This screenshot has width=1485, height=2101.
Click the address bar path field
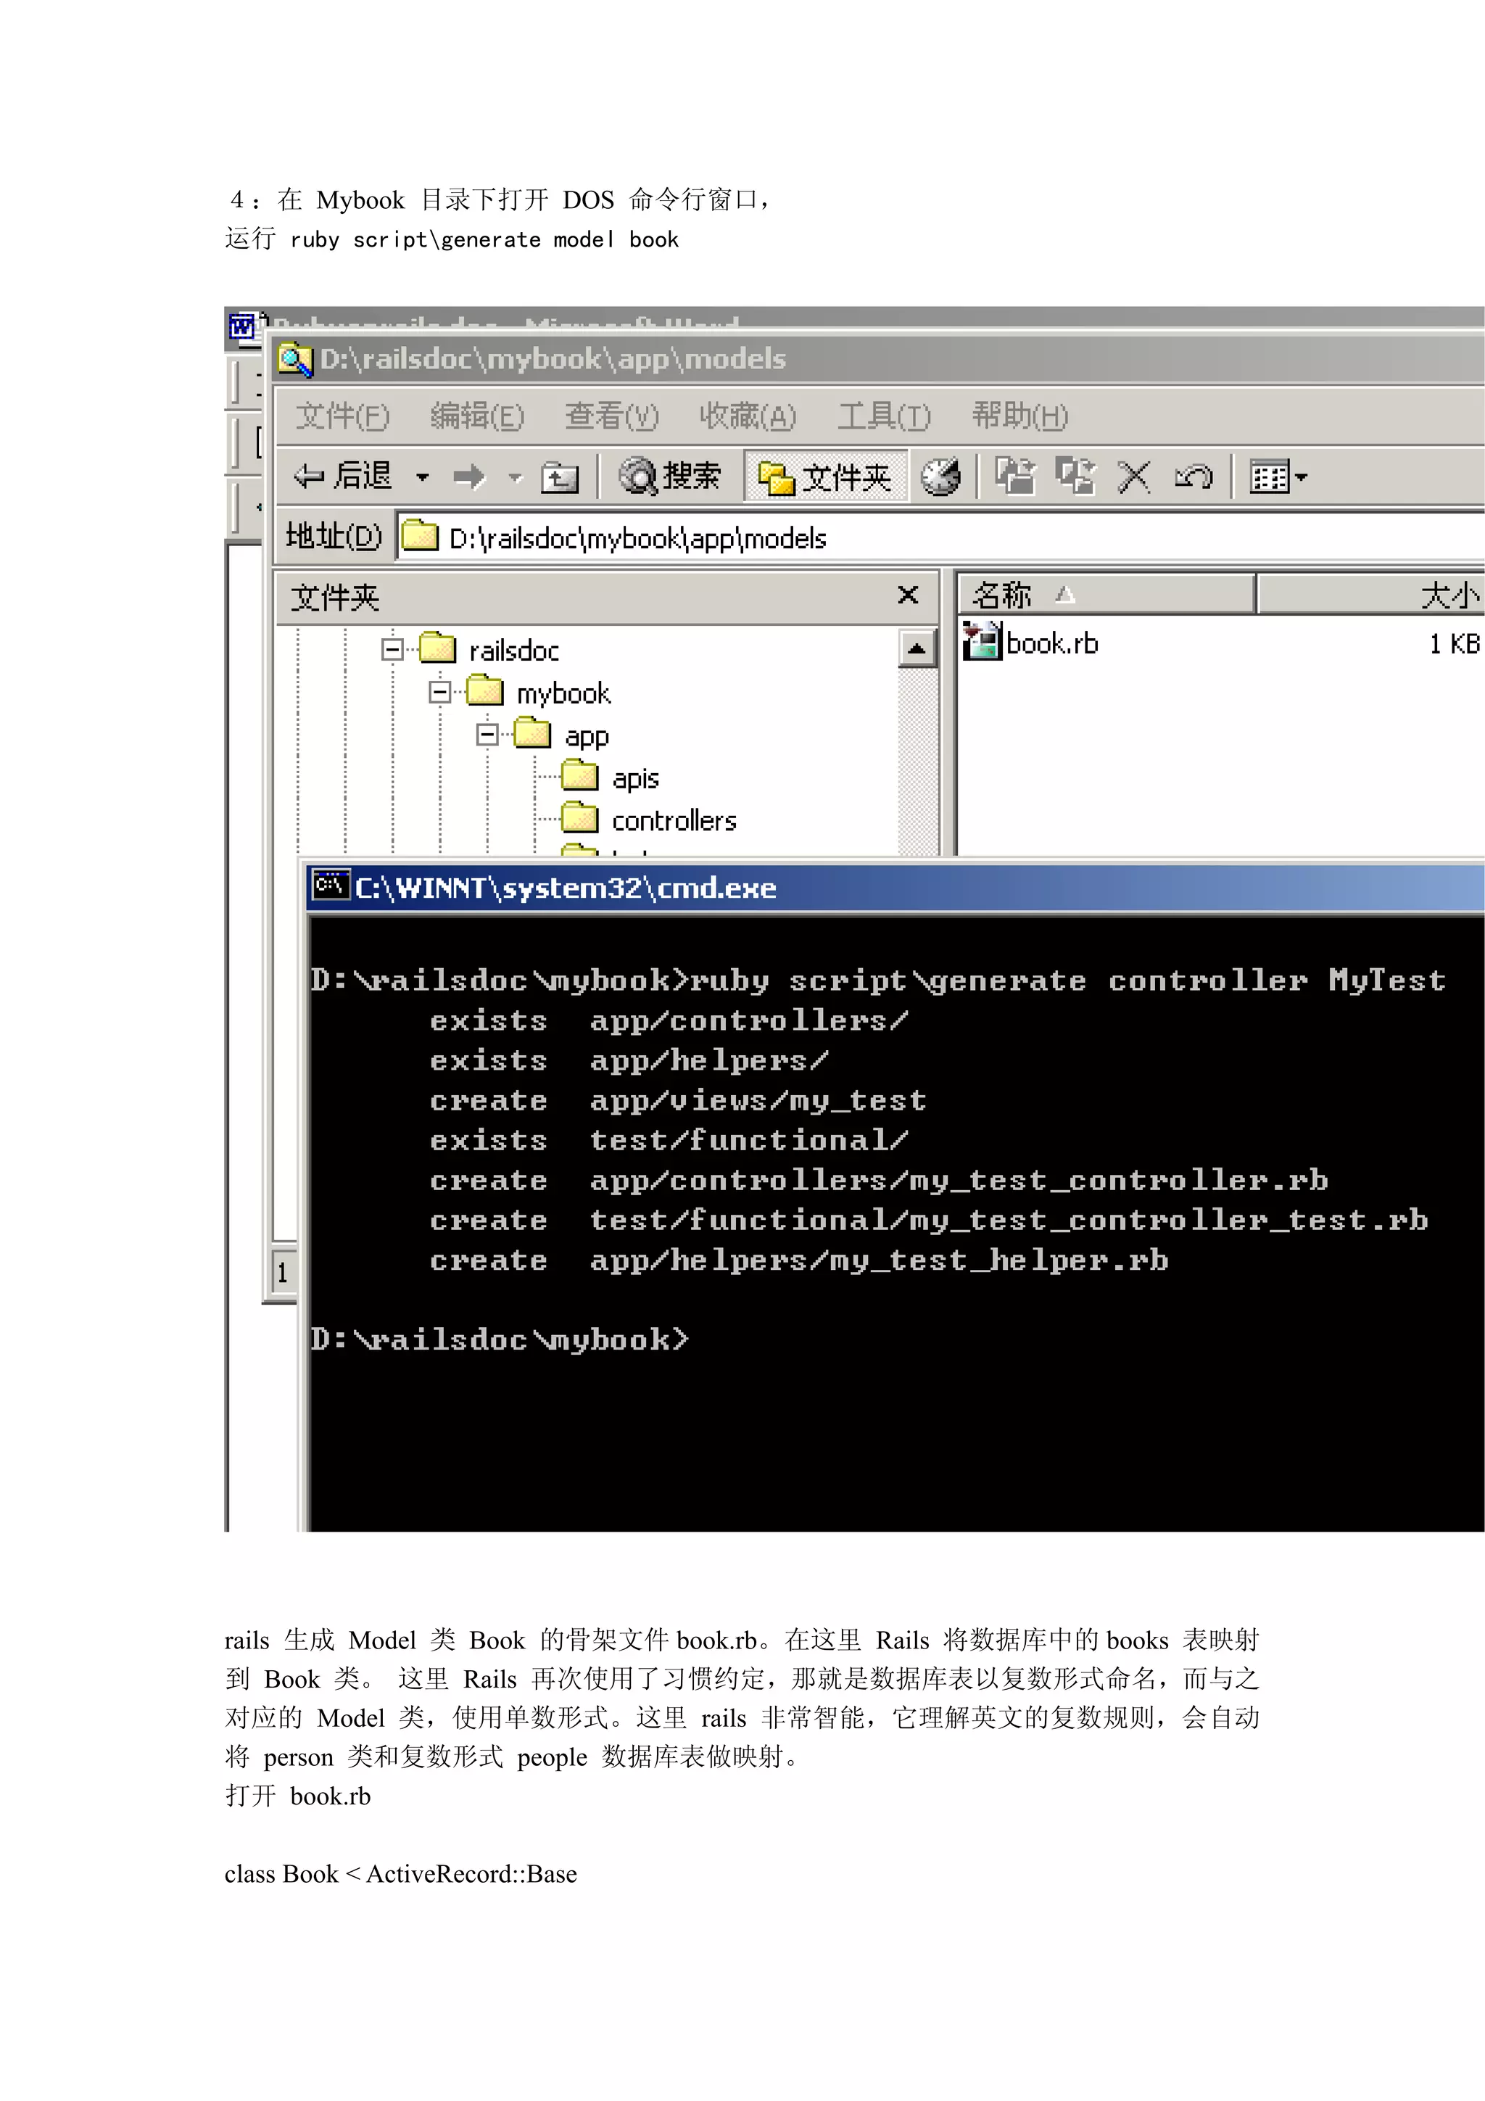[940, 537]
